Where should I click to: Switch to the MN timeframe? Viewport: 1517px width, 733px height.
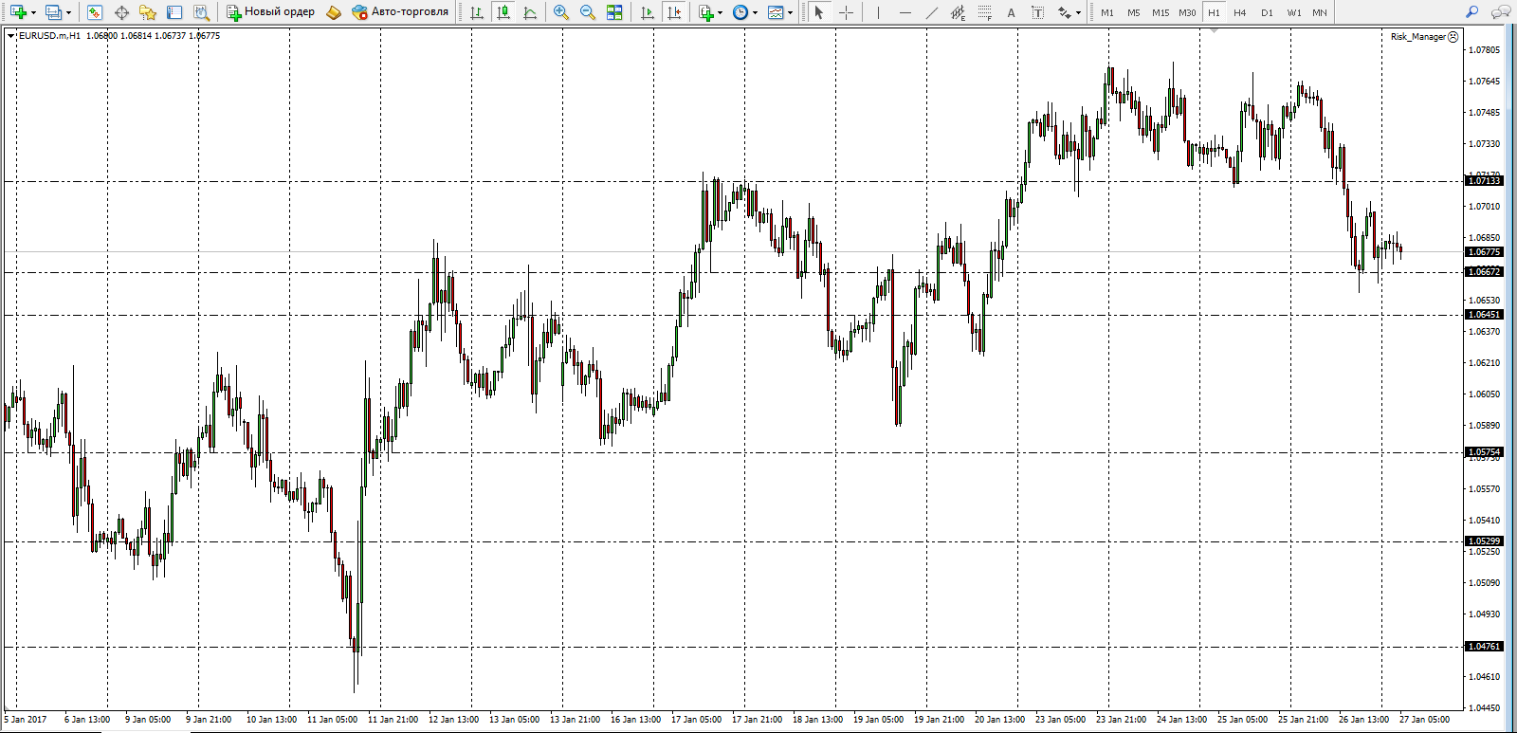click(1320, 12)
